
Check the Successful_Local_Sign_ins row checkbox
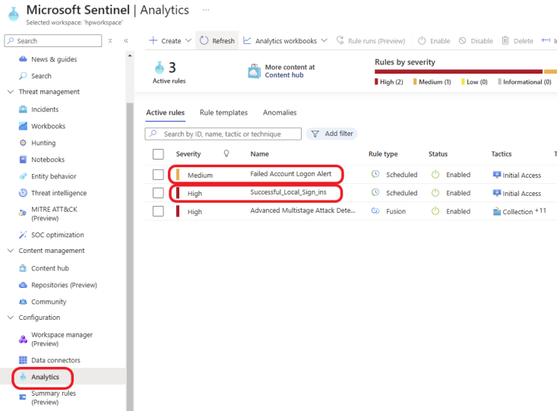click(x=158, y=193)
